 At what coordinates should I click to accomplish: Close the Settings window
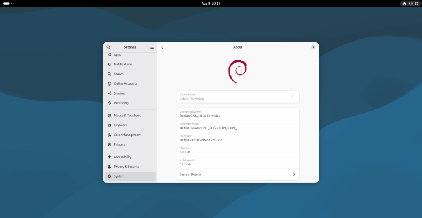tap(313, 47)
